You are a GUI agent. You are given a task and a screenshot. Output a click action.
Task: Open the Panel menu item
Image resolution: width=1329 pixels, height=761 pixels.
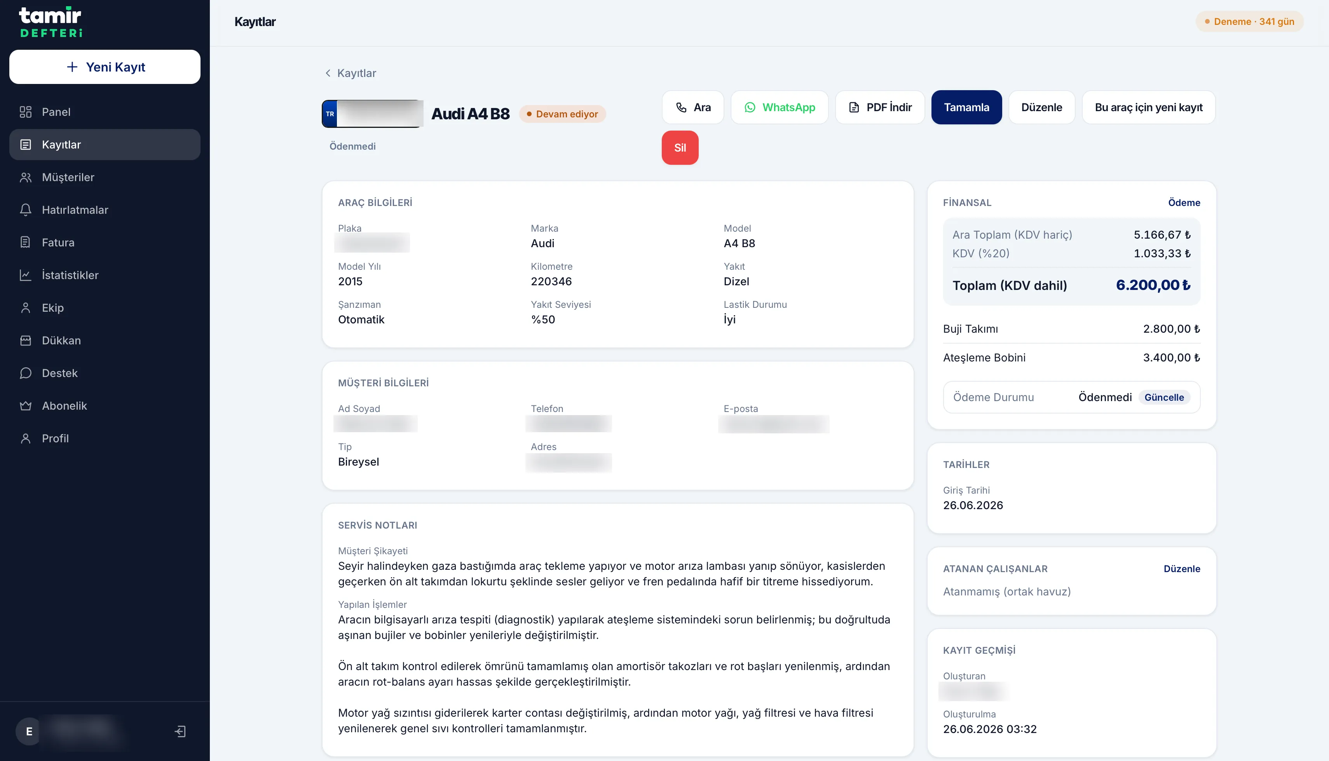point(105,112)
